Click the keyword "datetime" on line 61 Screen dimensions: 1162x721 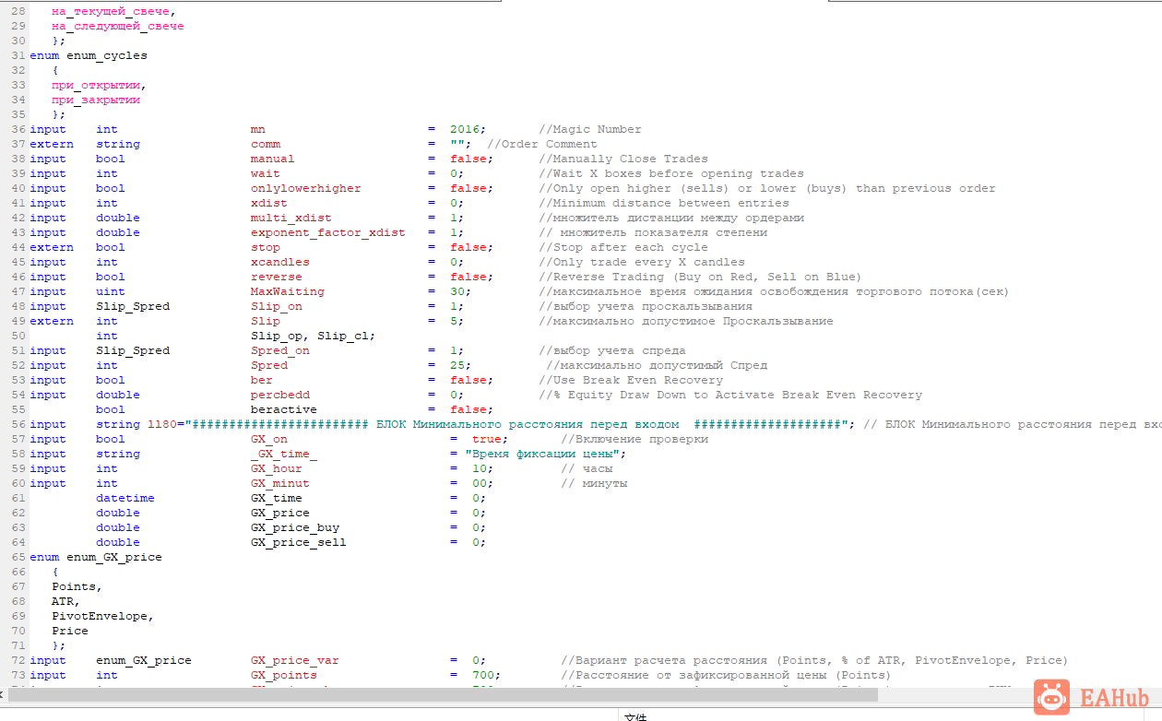pyautogui.click(x=125, y=498)
